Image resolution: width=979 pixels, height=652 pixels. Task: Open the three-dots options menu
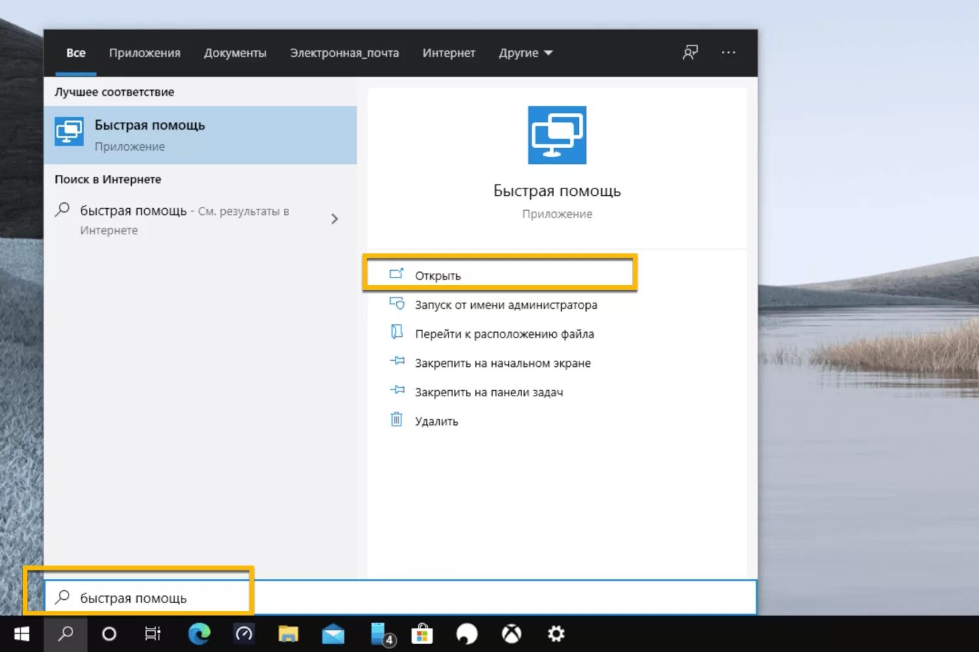[x=728, y=53]
